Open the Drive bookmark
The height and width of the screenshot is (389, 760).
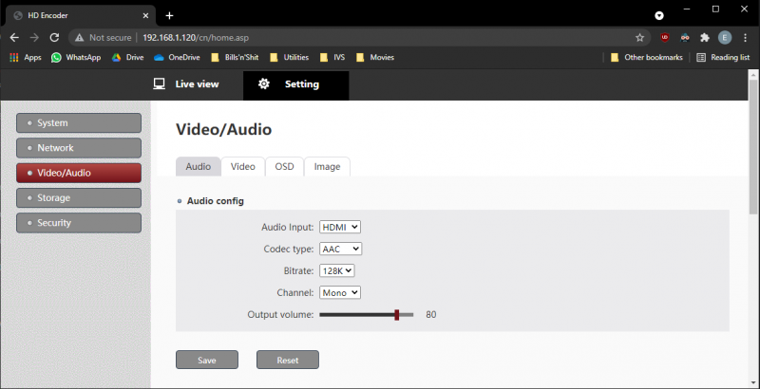pos(128,57)
